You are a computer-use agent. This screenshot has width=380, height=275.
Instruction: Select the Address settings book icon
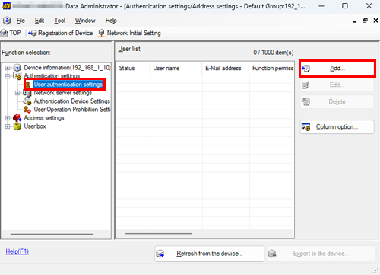click(17, 118)
